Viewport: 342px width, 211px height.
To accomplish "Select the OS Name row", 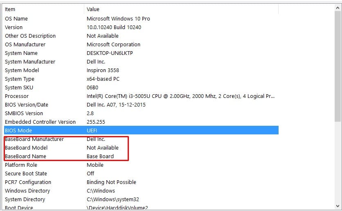I will 141,19.
